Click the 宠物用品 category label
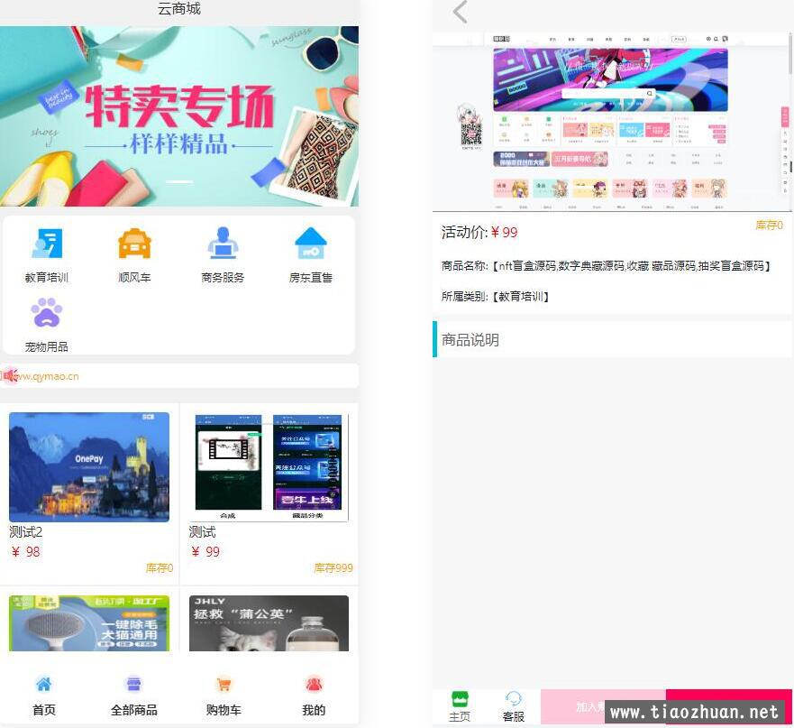This screenshot has height=728, width=794. click(x=47, y=346)
